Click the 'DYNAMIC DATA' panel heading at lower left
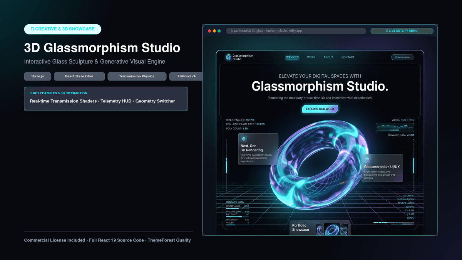The image size is (462, 260). tap(235, 202)
